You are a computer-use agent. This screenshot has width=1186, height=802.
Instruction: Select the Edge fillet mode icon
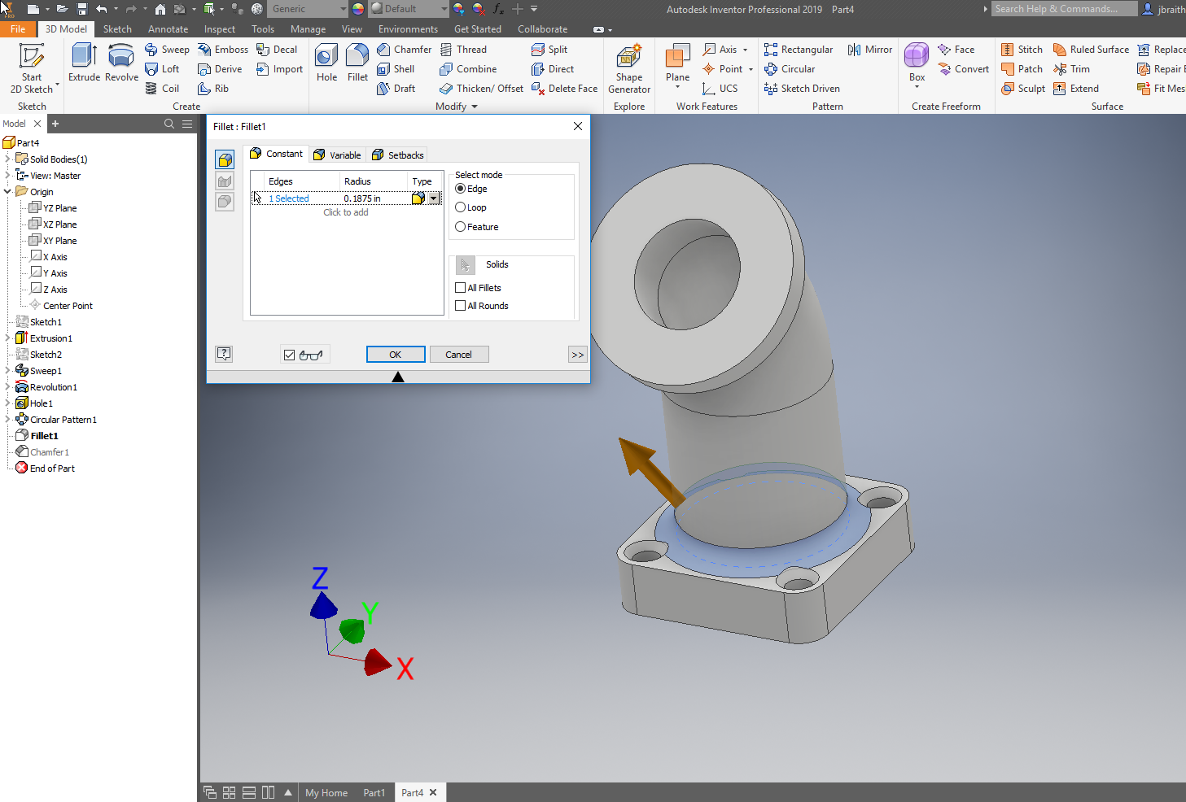pyautogui.click(x=225, y=159)
